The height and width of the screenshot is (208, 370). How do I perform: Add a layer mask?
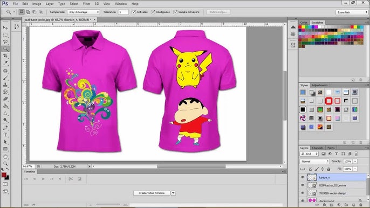coord(332,205)
